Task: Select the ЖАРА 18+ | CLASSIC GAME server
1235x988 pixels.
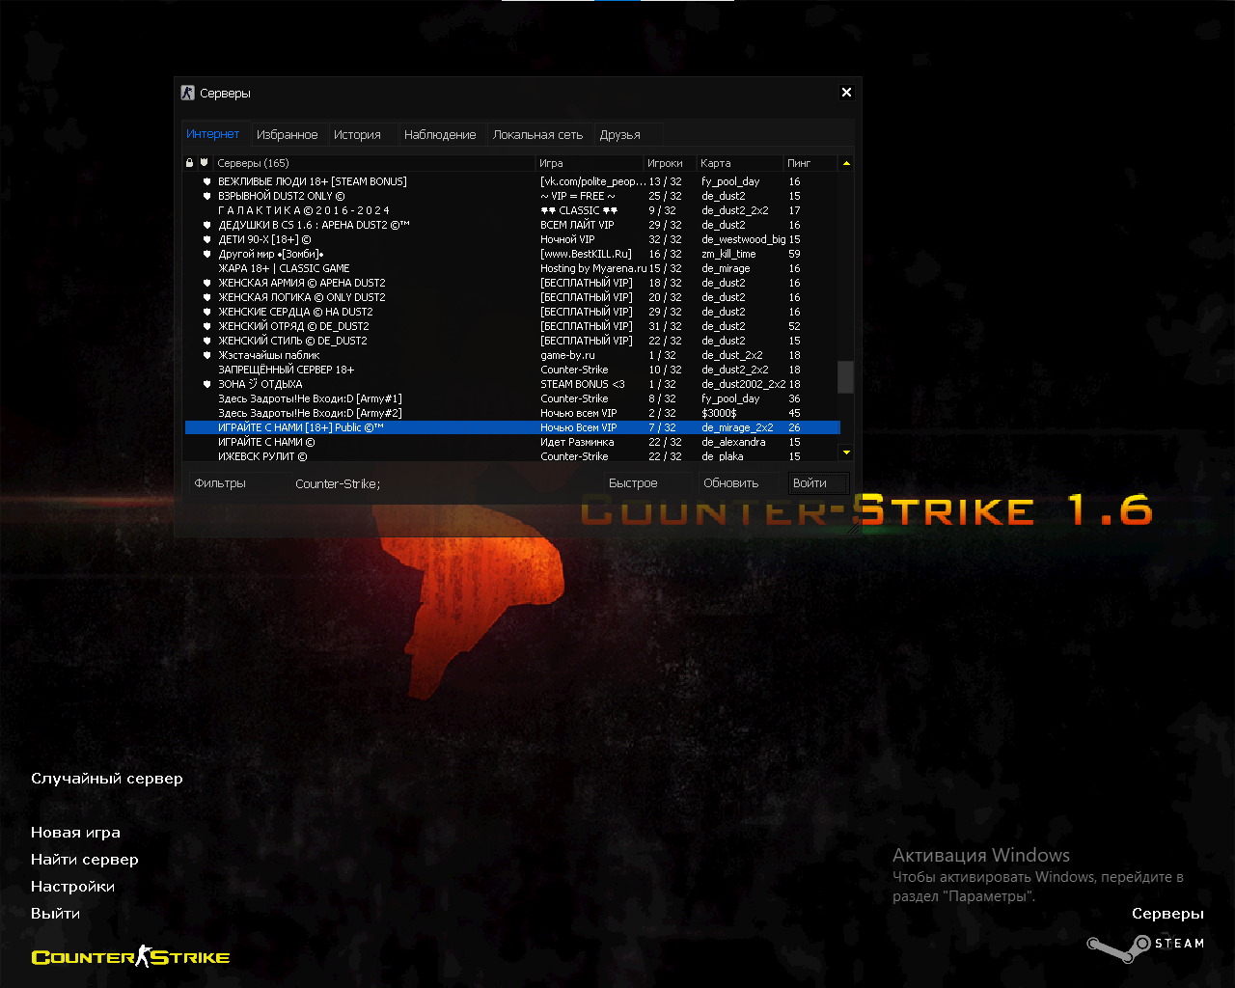Action: [512, 268]
